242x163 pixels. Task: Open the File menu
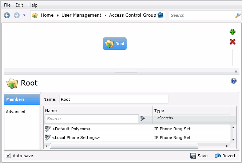[x=7, y=5]
